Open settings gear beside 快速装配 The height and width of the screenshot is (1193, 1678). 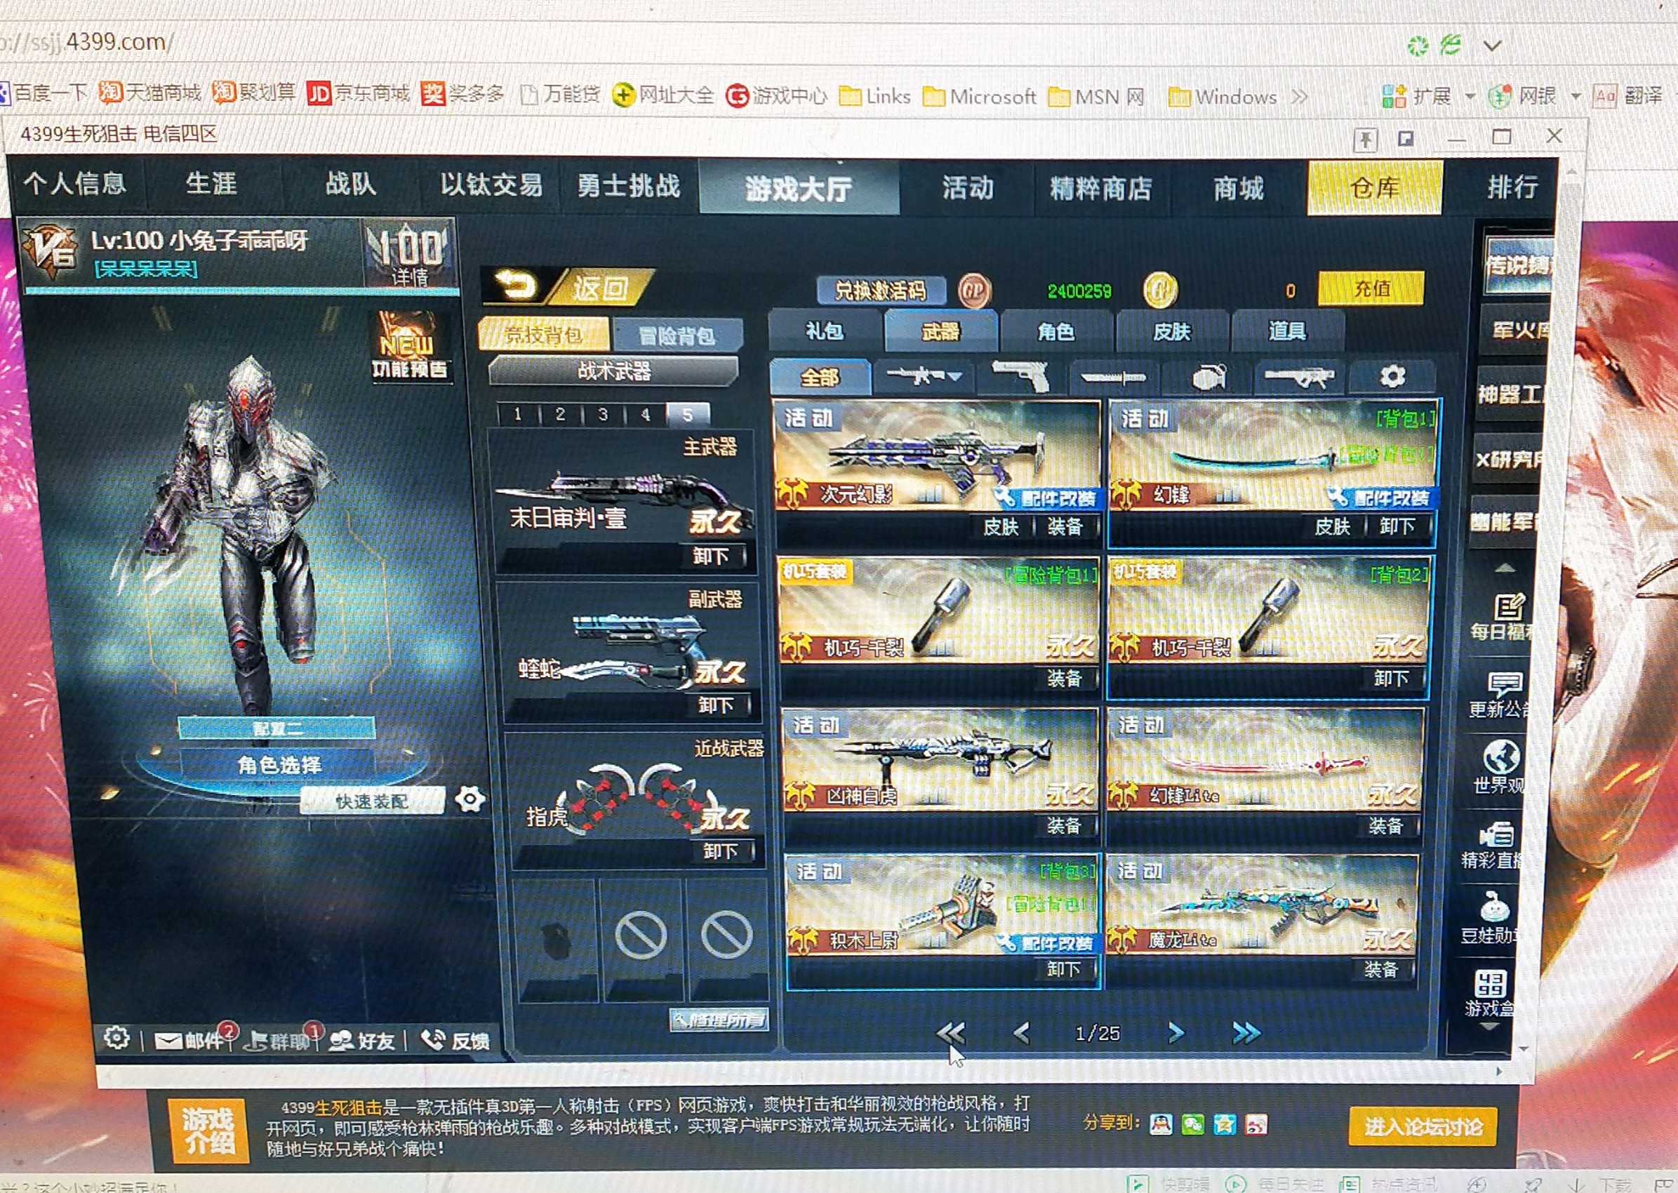[470, 799]
